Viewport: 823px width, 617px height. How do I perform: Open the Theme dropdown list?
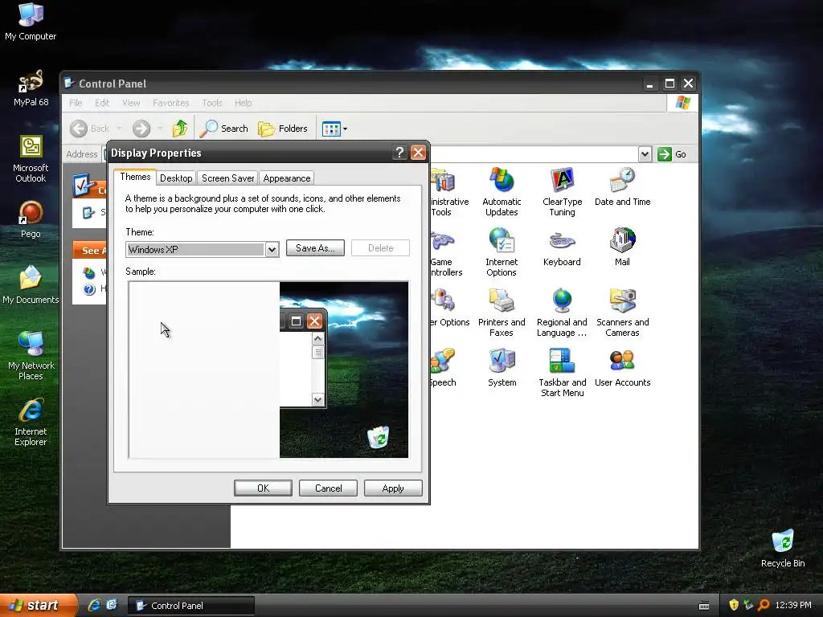(x=272, y=249)
